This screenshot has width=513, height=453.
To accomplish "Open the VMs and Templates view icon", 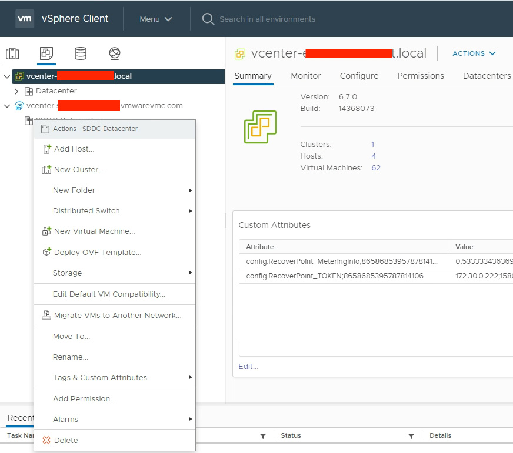I will click(46, 53).
